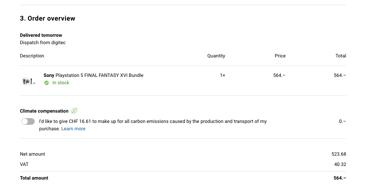Image resolution: width=368 pixels, height=184 pixels.
Task: Click the green In stock checkmark icon
Action: (x=47, y=83)
